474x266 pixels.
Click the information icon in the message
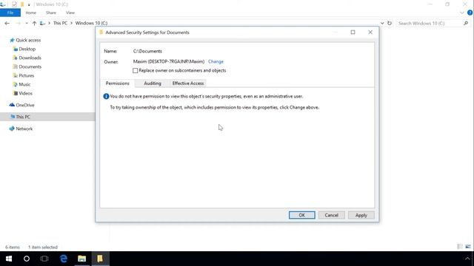click(106, 97)
